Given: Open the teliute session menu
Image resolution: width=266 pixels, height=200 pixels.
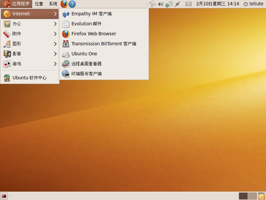Looking at the screenshot, I should coord(253,4).
